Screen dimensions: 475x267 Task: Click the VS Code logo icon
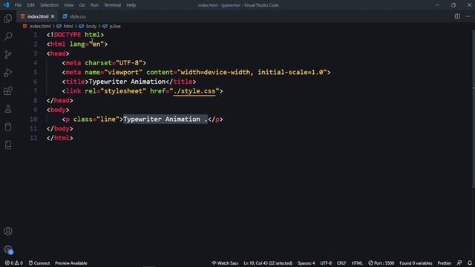tap(6, 5)
